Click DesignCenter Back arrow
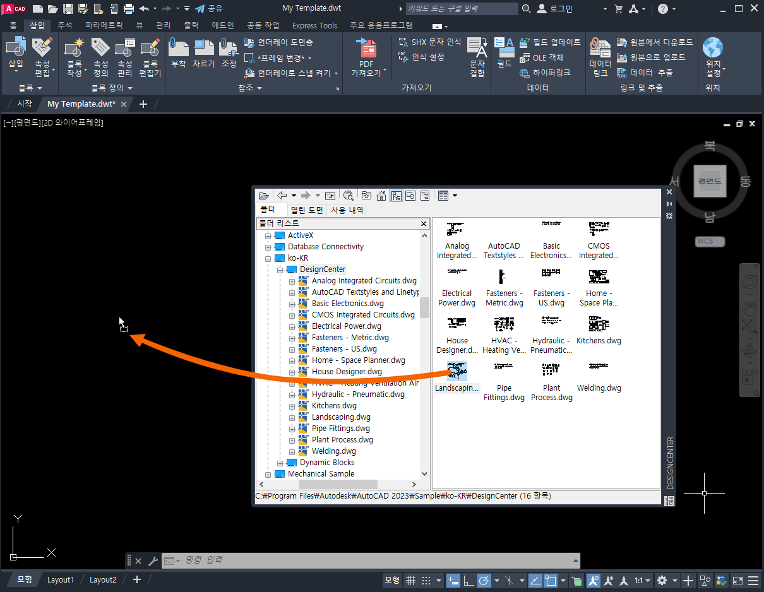The height and width of the screenshot is (592, 764). pyautogui.click(x=282, y=196)
